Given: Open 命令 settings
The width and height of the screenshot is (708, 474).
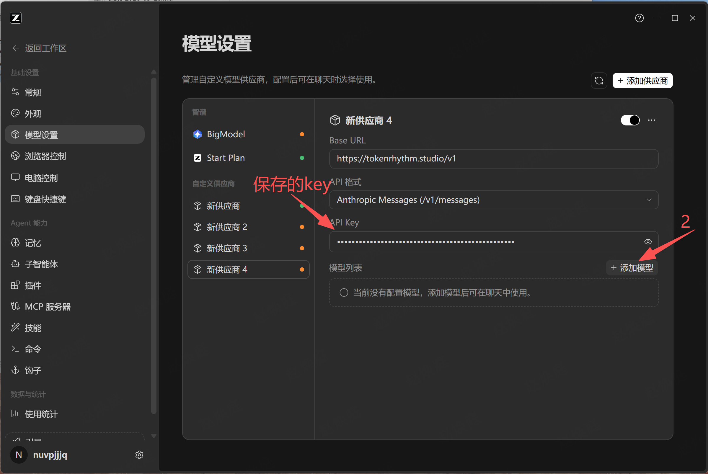Looking at the screenshot, I should (74, 349).
